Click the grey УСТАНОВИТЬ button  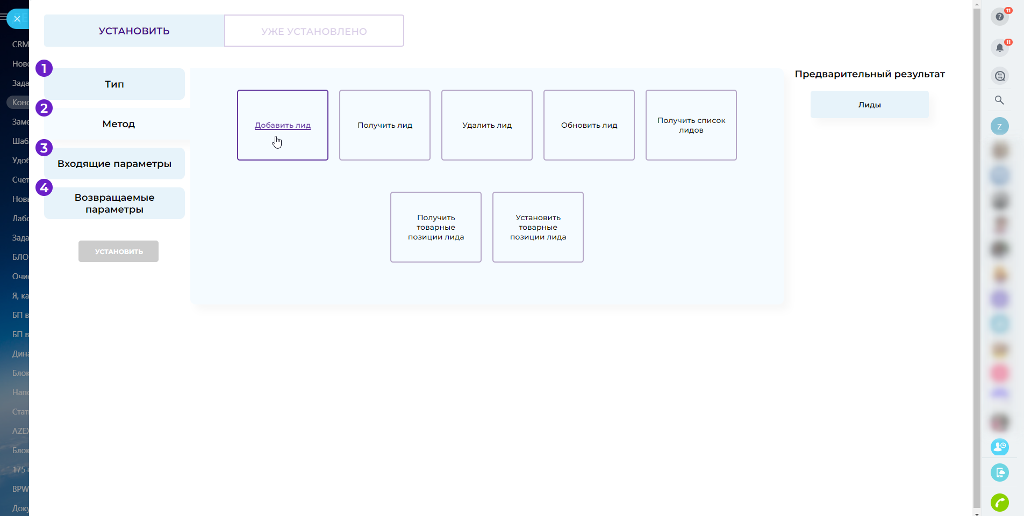click(118, 251)
